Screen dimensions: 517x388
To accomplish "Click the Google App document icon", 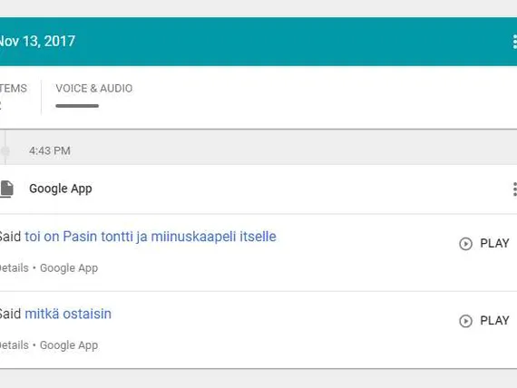I will [6, 189].
